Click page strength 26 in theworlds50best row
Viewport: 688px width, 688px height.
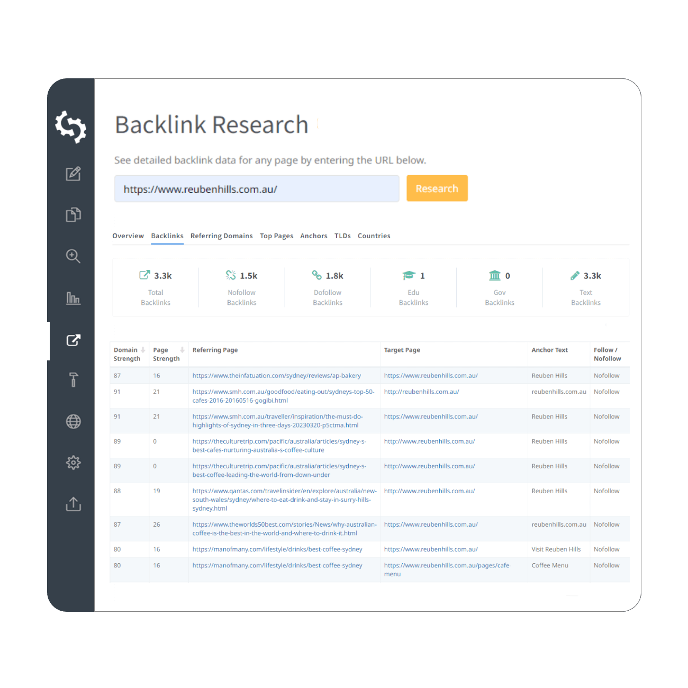pyautogui.click(x=157, y=524)
